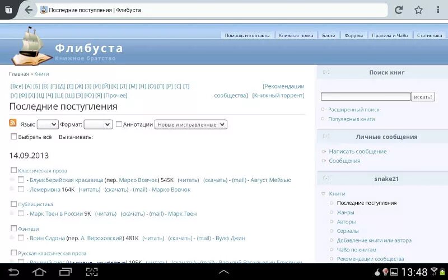Reload the page with refresh icon
448x280 pixels.
(399, 10)
